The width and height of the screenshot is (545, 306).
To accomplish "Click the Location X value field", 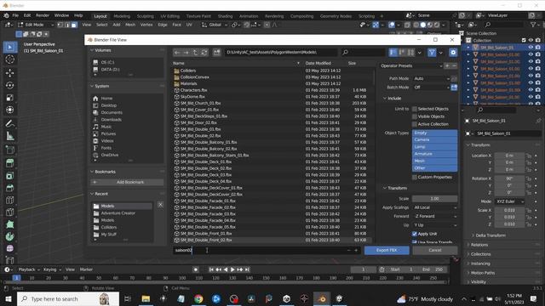I will pos(509,156).
